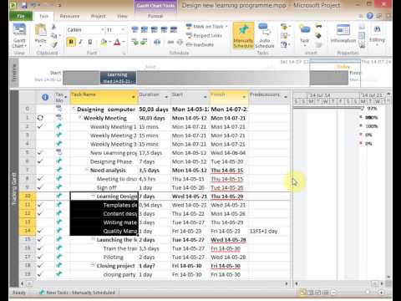Open the font size dropdown arrow
This screenshot has height=301, width=401.
coord(123,30)
